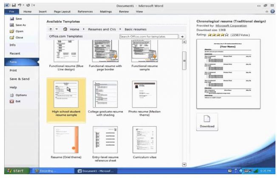The image size is (277, 178).
Task: Open Word Options from the File menu
Action: [18, 95]
